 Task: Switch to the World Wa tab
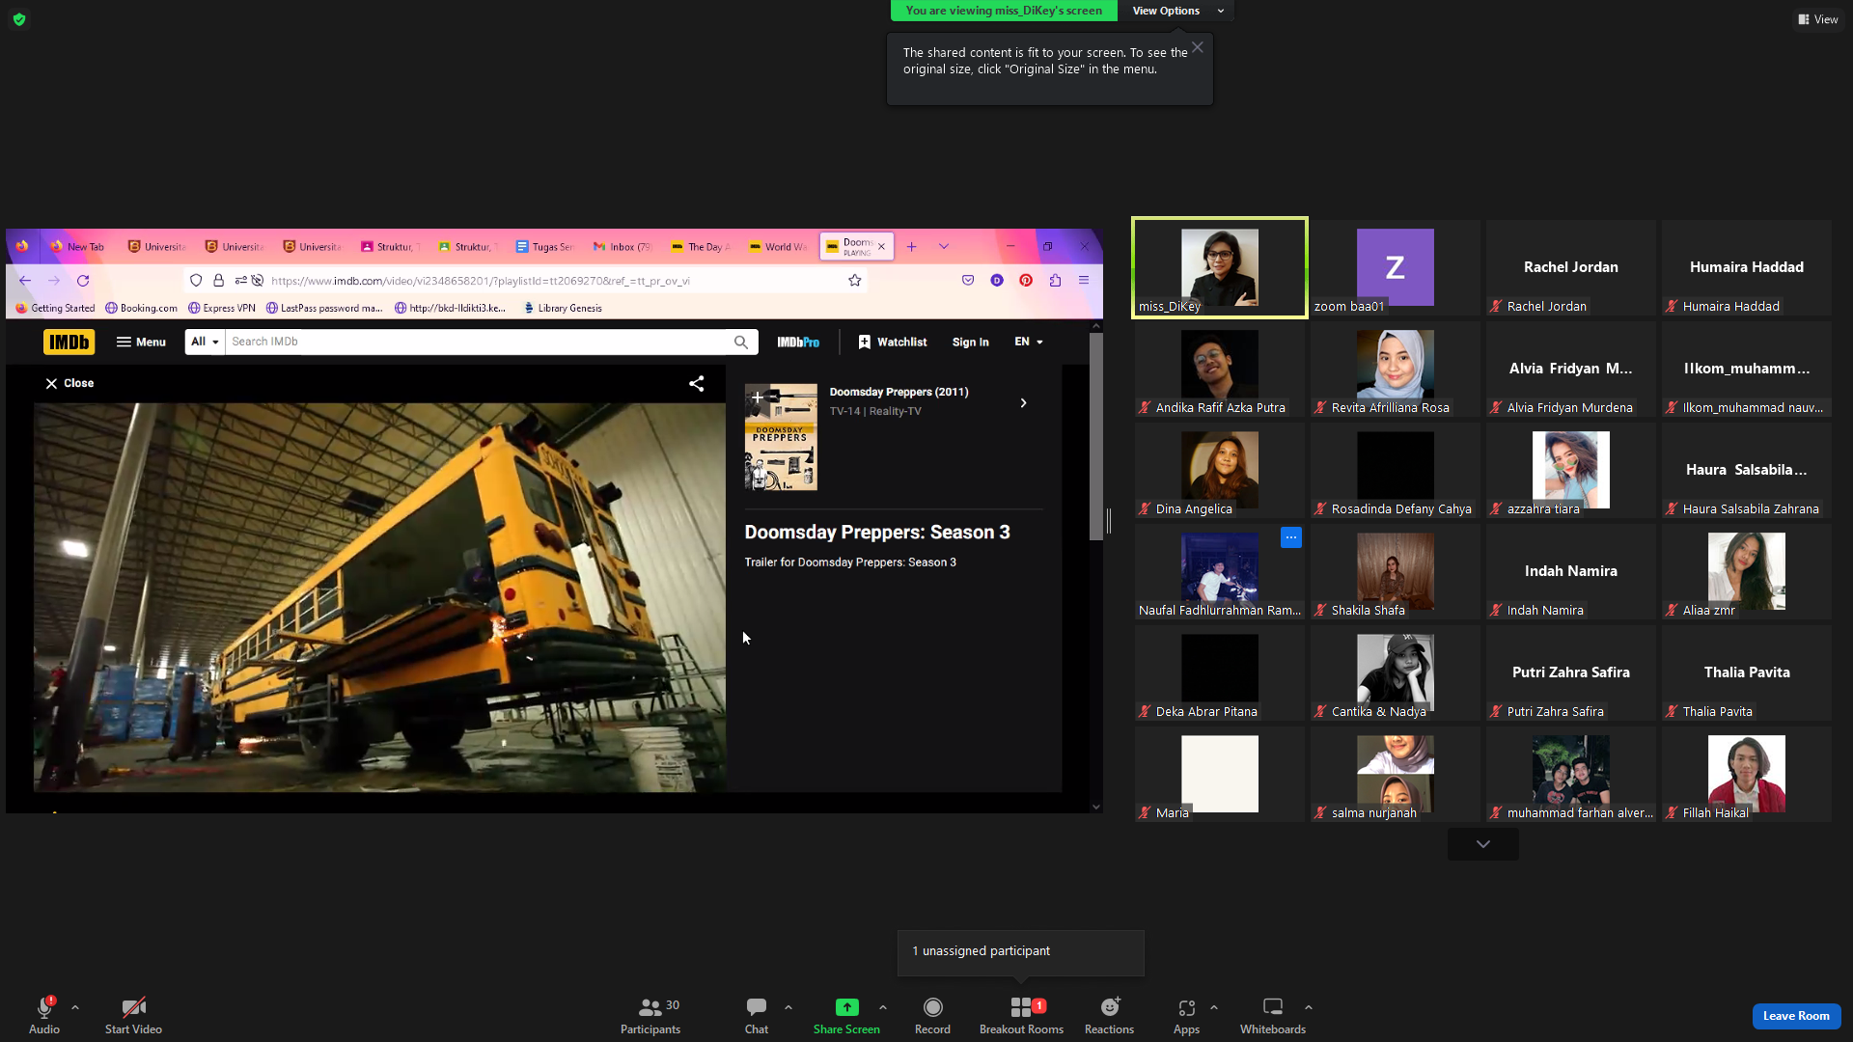[x=779, y=247]
